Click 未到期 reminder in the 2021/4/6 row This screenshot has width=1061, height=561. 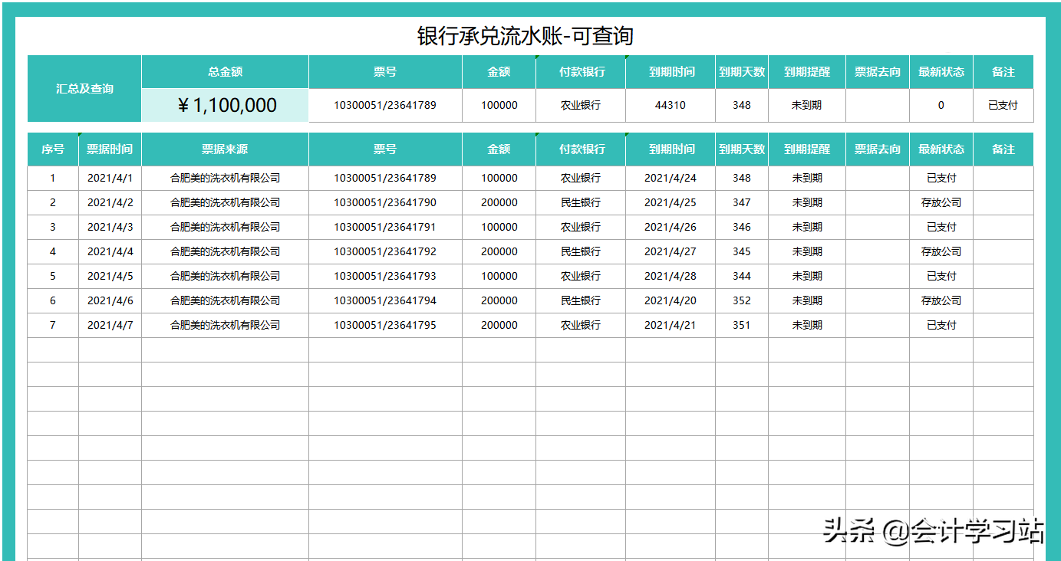pyautogui.click(x=807, y=300)
